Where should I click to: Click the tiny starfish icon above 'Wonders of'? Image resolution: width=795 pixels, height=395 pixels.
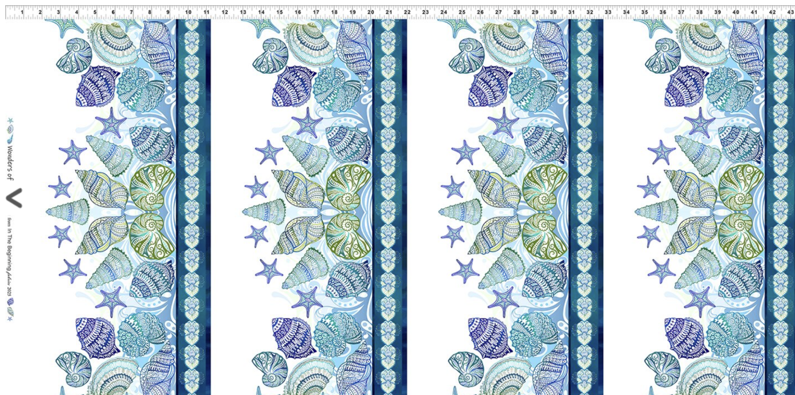click(x=10, y=120)
